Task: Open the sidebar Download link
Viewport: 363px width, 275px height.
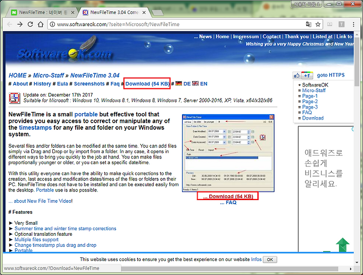Action: pos(313,118)
